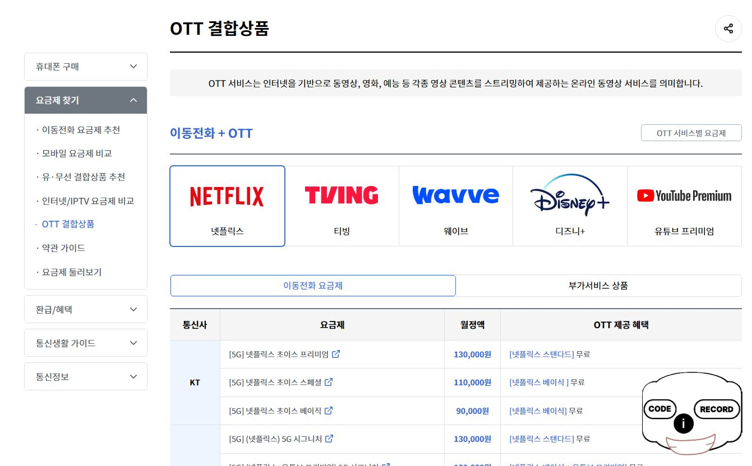This screenshot has width=752, height=466.
Task: Open OTT 결합상품 in the sidebar
Action: (68, 224)
